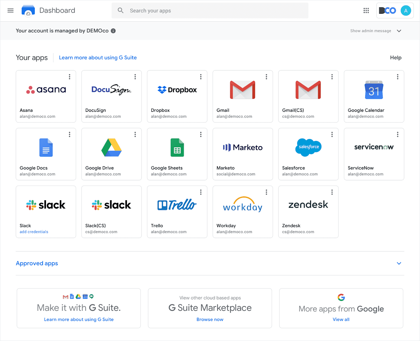Expand Show admin message dropdown
This screenshot has width=420, height=341.
pyautogui.click(x=399, y=31)
